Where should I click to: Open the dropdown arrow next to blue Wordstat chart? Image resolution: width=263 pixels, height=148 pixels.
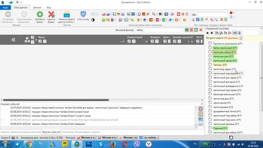point(111,14)
